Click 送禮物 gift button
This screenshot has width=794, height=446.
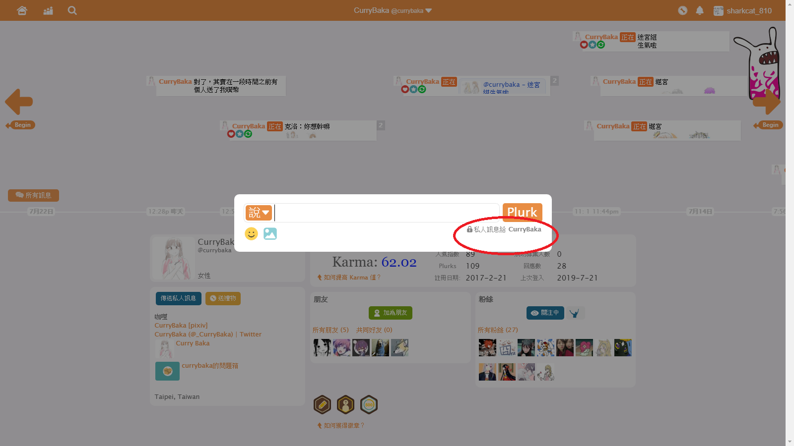pos(223,298)
